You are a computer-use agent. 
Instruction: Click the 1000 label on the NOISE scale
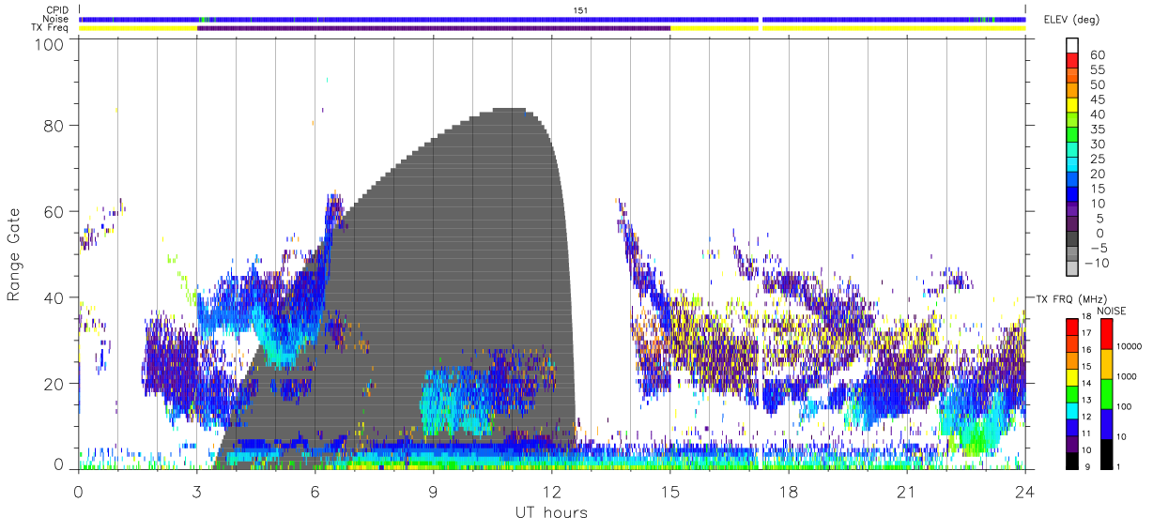1126,376
